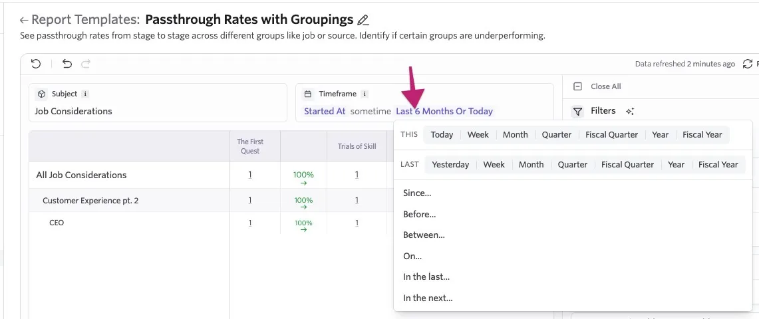Screen dimensions: 759x319
Task: Select LAST Fiscal Year timeframe
Action: tap(718, 165)
